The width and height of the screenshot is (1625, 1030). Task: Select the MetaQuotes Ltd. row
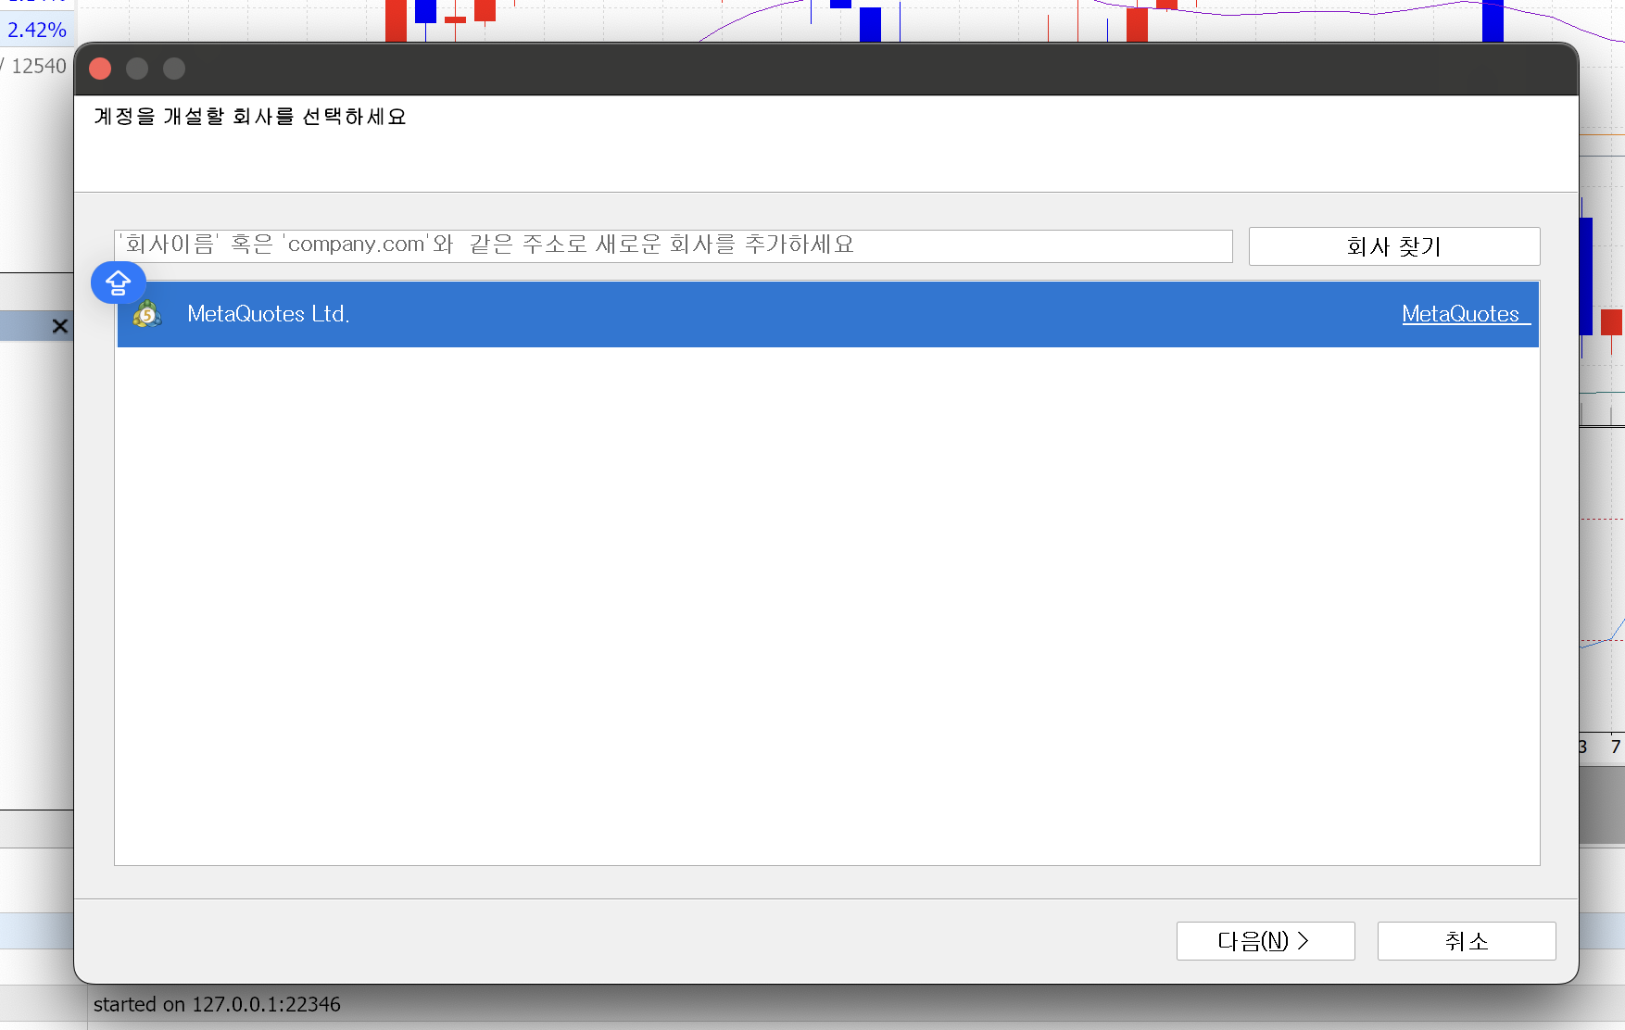(827, 314)
